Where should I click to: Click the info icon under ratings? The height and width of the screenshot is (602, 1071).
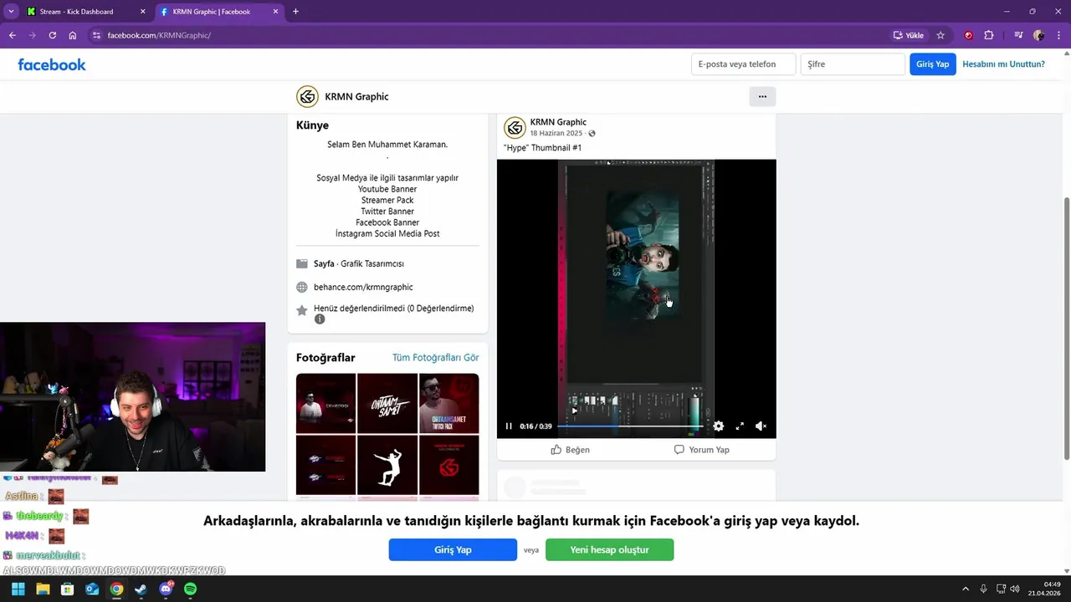tap(320, 319)
